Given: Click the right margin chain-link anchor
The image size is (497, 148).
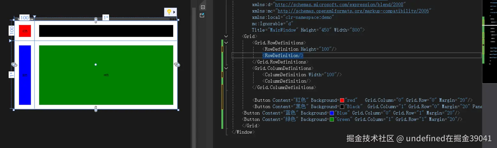Looking at the screenshot, I should tap(177, 64).
